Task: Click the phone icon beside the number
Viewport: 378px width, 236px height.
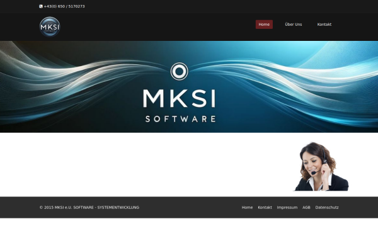Action: click(41, 6)
